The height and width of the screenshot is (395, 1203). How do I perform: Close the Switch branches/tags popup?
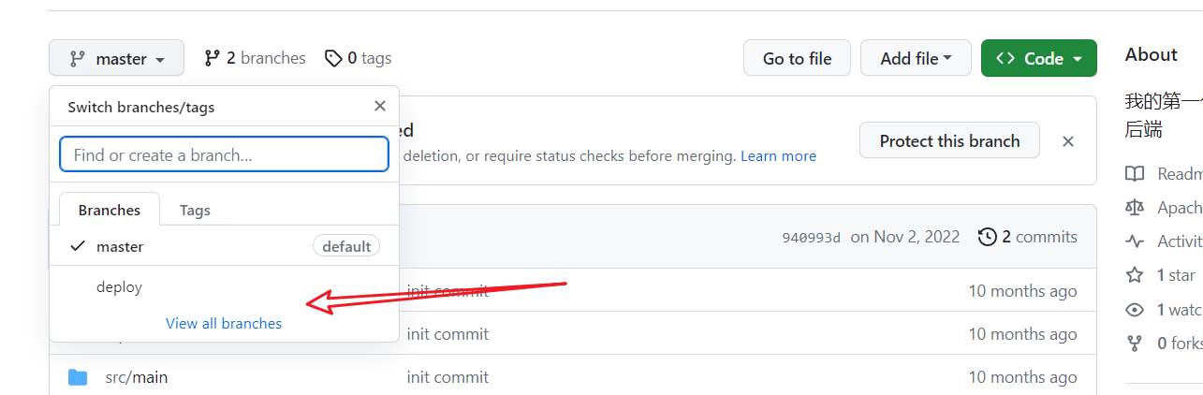click(379, 107)
